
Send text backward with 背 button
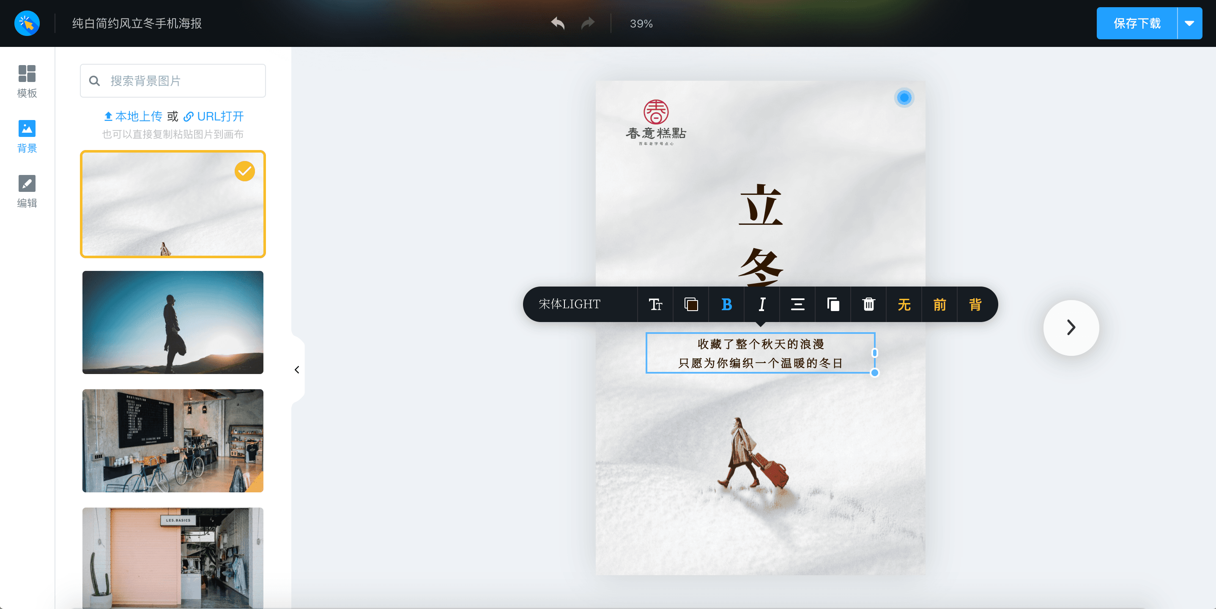pyautogui.click(x=975, y=304)
